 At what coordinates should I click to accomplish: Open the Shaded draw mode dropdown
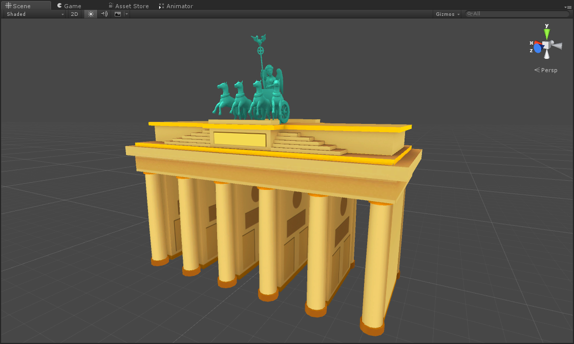click(35, 14)
